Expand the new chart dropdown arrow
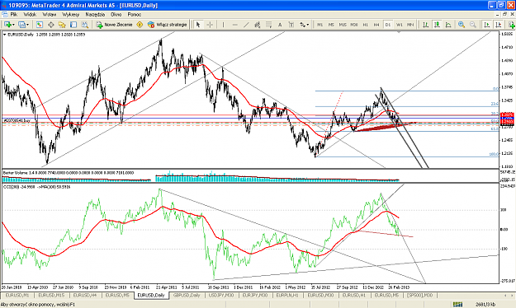 coord(13,25)
